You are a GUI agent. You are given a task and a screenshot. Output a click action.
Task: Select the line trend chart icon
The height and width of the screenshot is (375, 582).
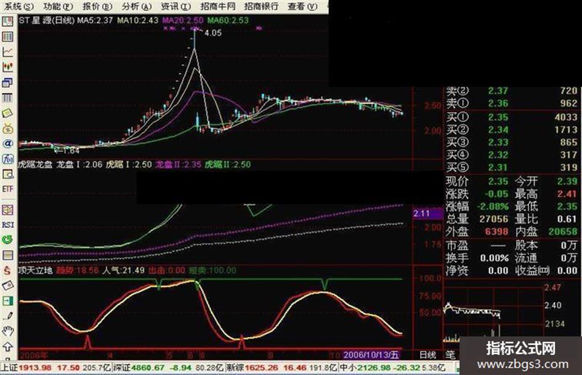point(8,52)
